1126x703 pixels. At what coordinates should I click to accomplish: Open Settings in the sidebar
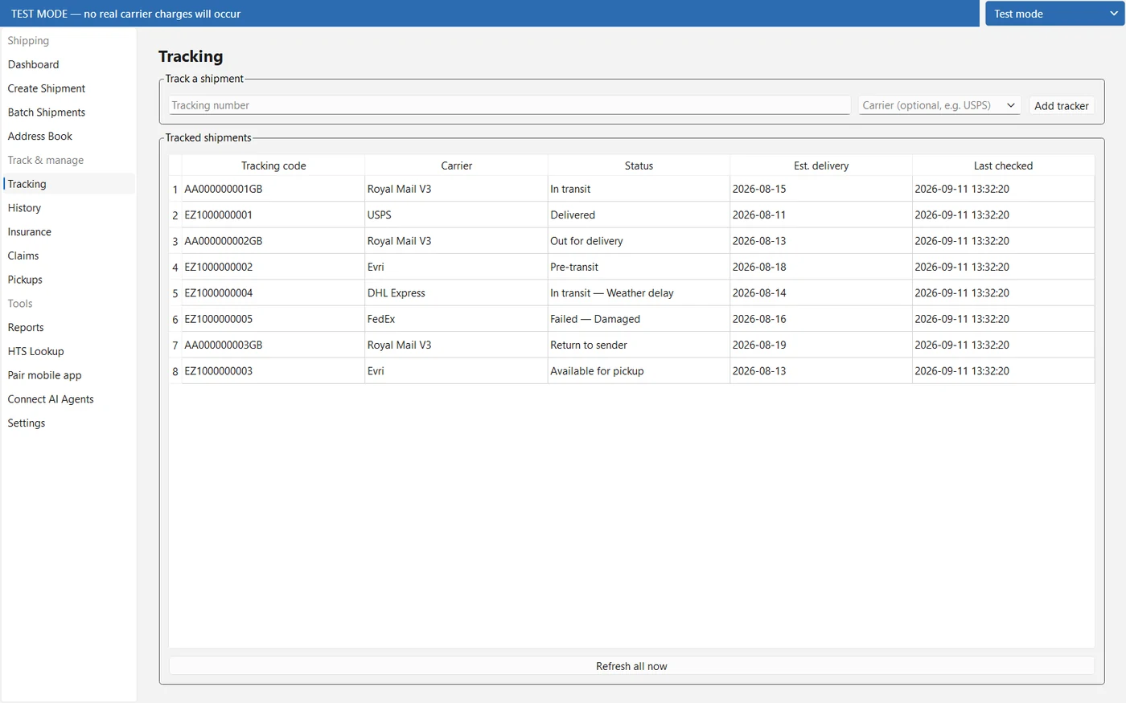(68, 423)
